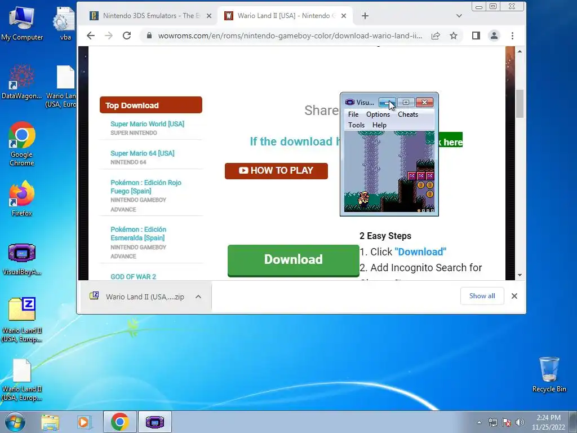The height and width of the screenshot is (433, 577).
Task: Open Cheats menu in VisualBoyAdvance
Action: (x=408, y=114)
